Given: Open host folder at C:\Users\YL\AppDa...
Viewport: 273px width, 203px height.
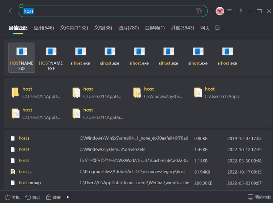Looking at the screenshot, I should [x=98, y=113].
